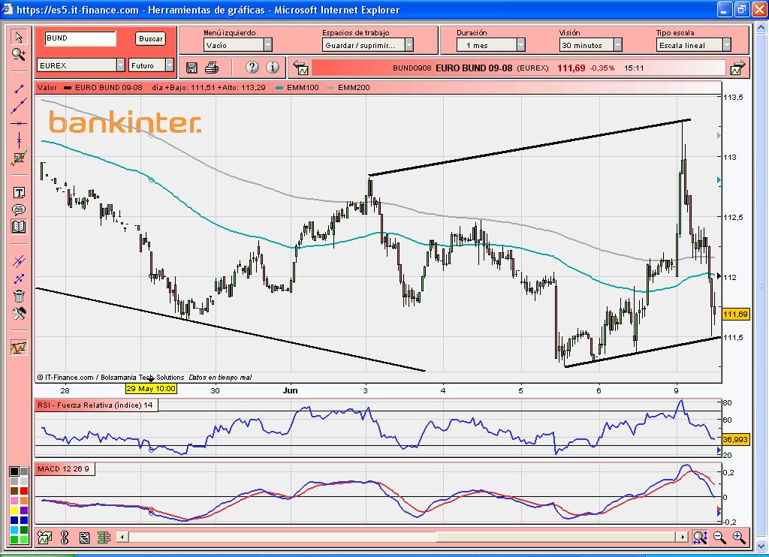This screenshot has width=769, height=557.
Task: Select the red color swatch
Action: 23,491
